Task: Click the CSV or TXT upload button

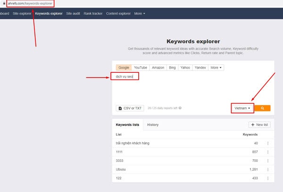Action: pos(130,108)
